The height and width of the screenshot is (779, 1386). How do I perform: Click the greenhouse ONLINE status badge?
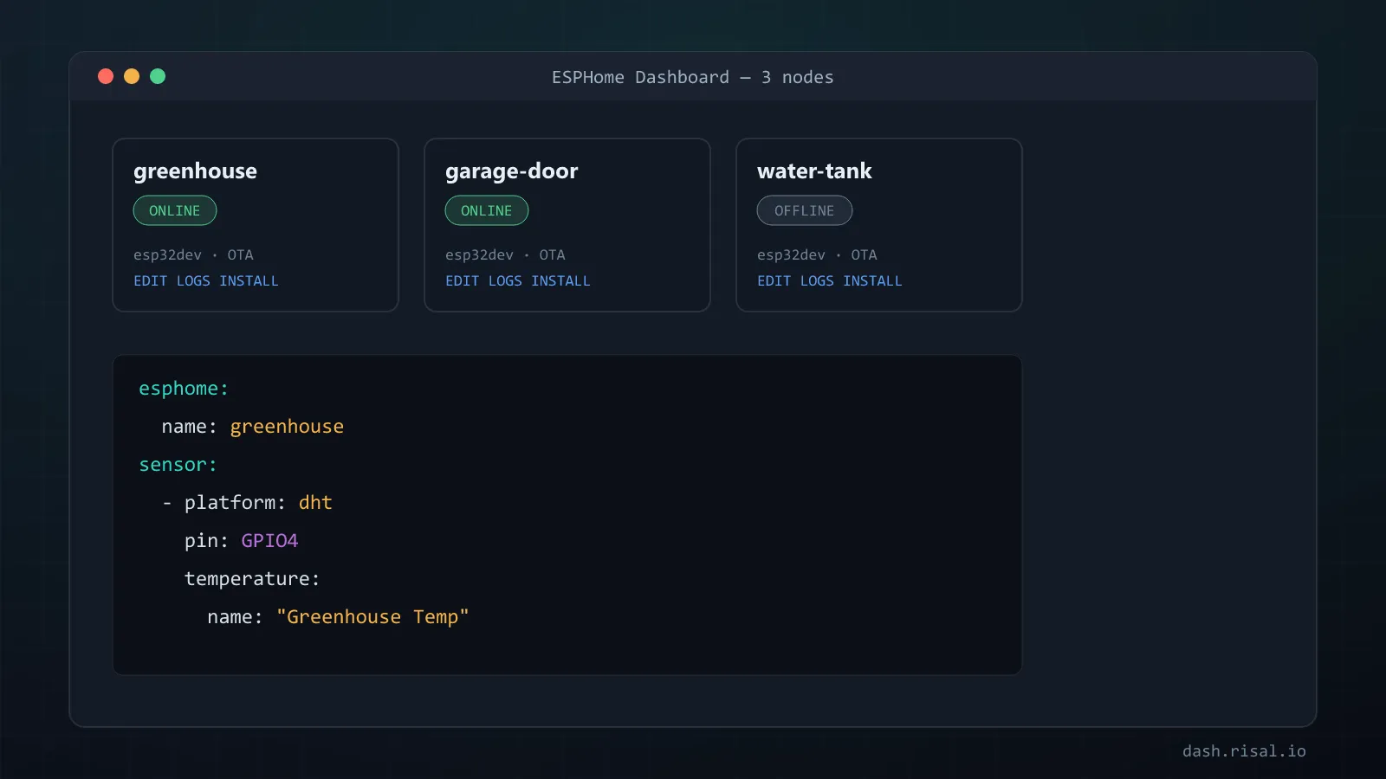pyautogui.click(x=175, y=210)
